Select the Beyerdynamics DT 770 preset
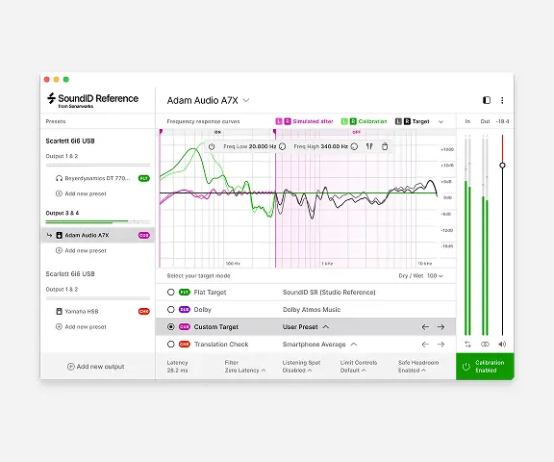Screen dimensions: 554x462 [98, 178]
